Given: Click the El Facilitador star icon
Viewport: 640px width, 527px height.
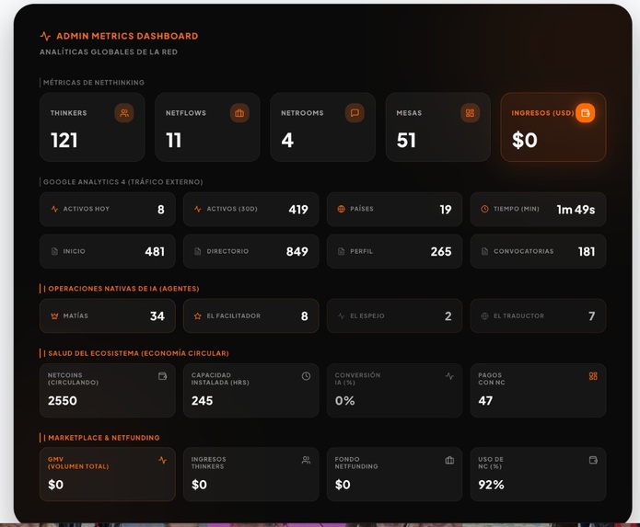Looking at the screenshot, I should pos(198,316).
